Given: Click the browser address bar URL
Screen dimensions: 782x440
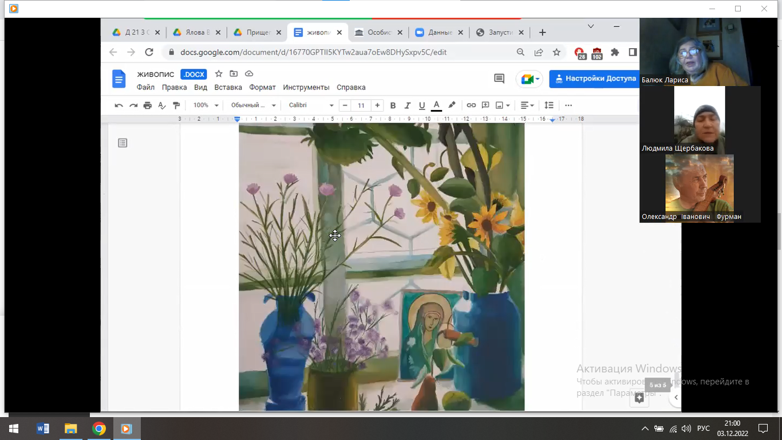Looking at the screenshot, I should pos(313,52).
